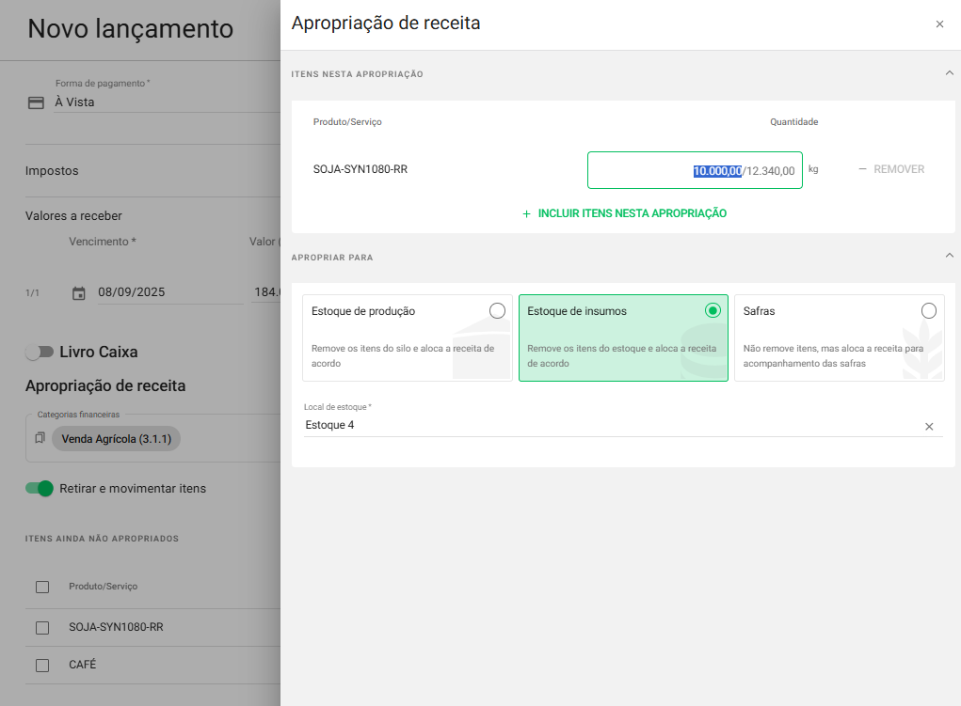Image resolution: width=961 pixels, height=706 pixels.
Task: Click the copy icon in Categorias financeiras
Action: click(x=40, y=438)
